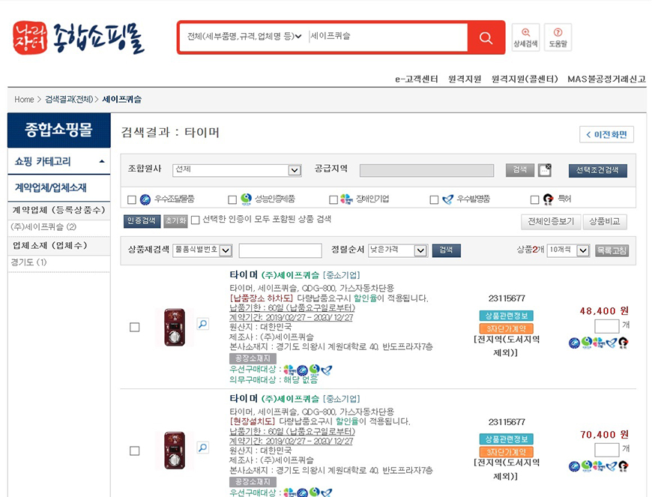
Task: Click 상품비교 button
Action: 605,222
